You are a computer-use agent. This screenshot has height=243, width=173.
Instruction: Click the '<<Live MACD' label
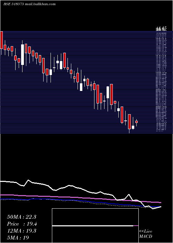[146, 234]
